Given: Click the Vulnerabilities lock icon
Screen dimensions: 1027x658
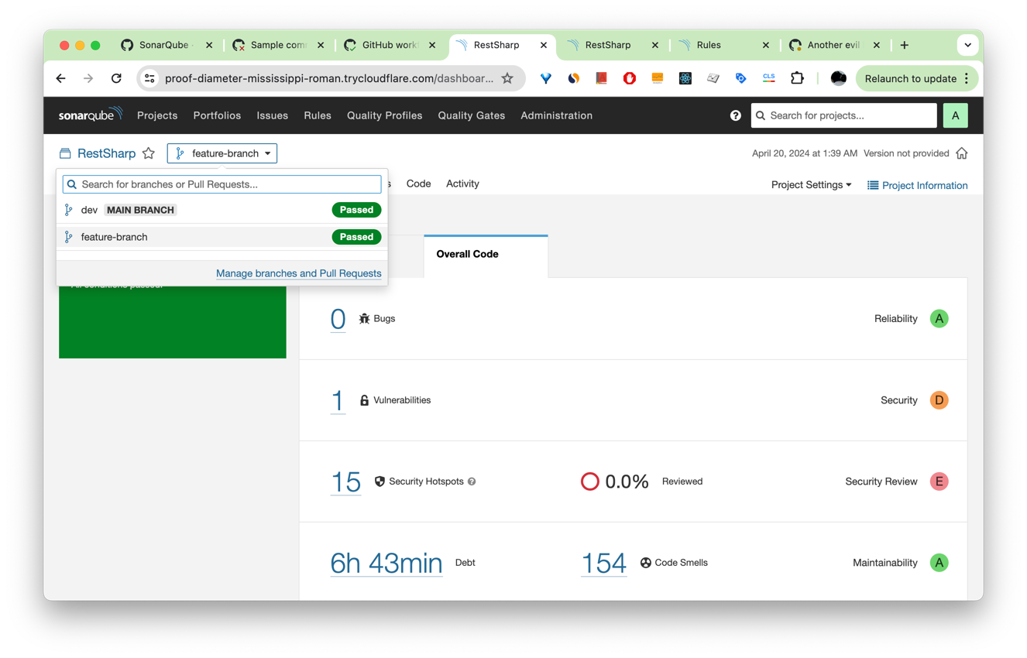Looking at the screenshot, I should tap(364, 400).
